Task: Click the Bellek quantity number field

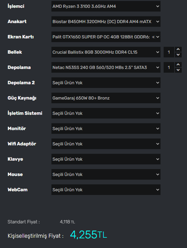Action: point(169,52)
